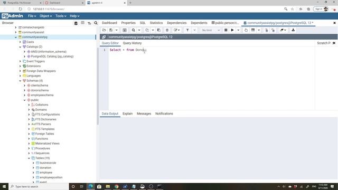Click the Explain query hand icon
The height and width of the screenshot is (190, 338).
point(246,30)
